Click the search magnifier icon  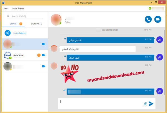8,16
